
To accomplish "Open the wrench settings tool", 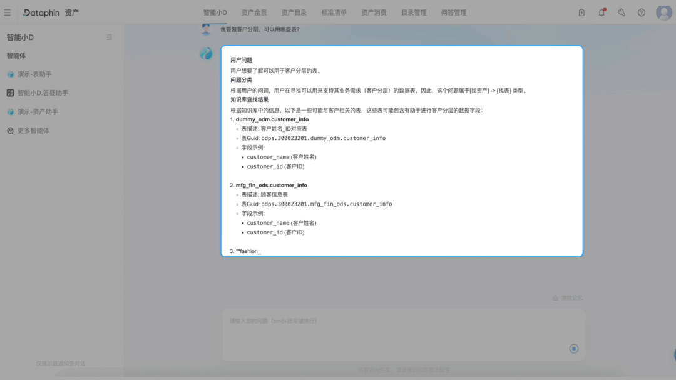I will tap(620, 12).
